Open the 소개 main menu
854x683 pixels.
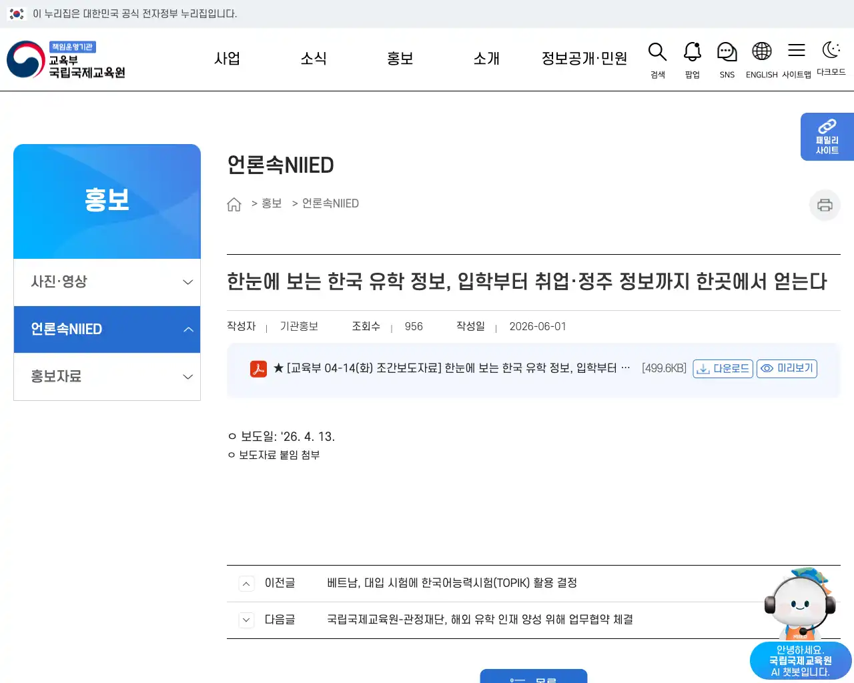(486, 59)
